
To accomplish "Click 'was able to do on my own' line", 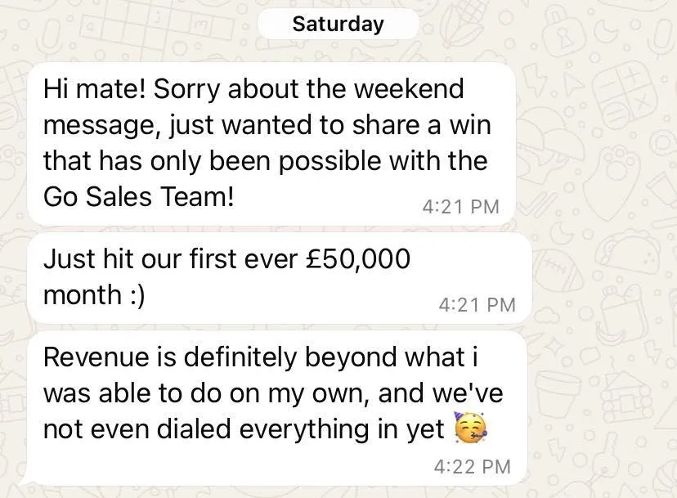I will pos(206,394).
